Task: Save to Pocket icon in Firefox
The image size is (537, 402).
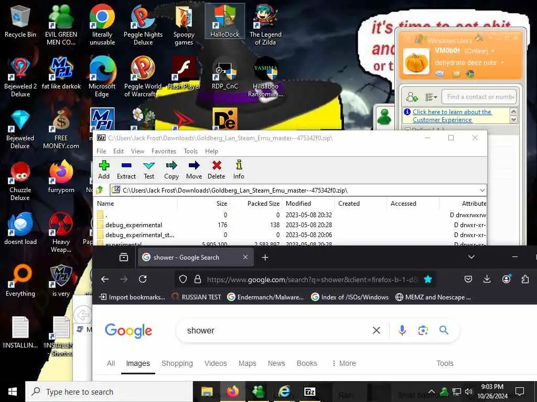Action: 468,280
